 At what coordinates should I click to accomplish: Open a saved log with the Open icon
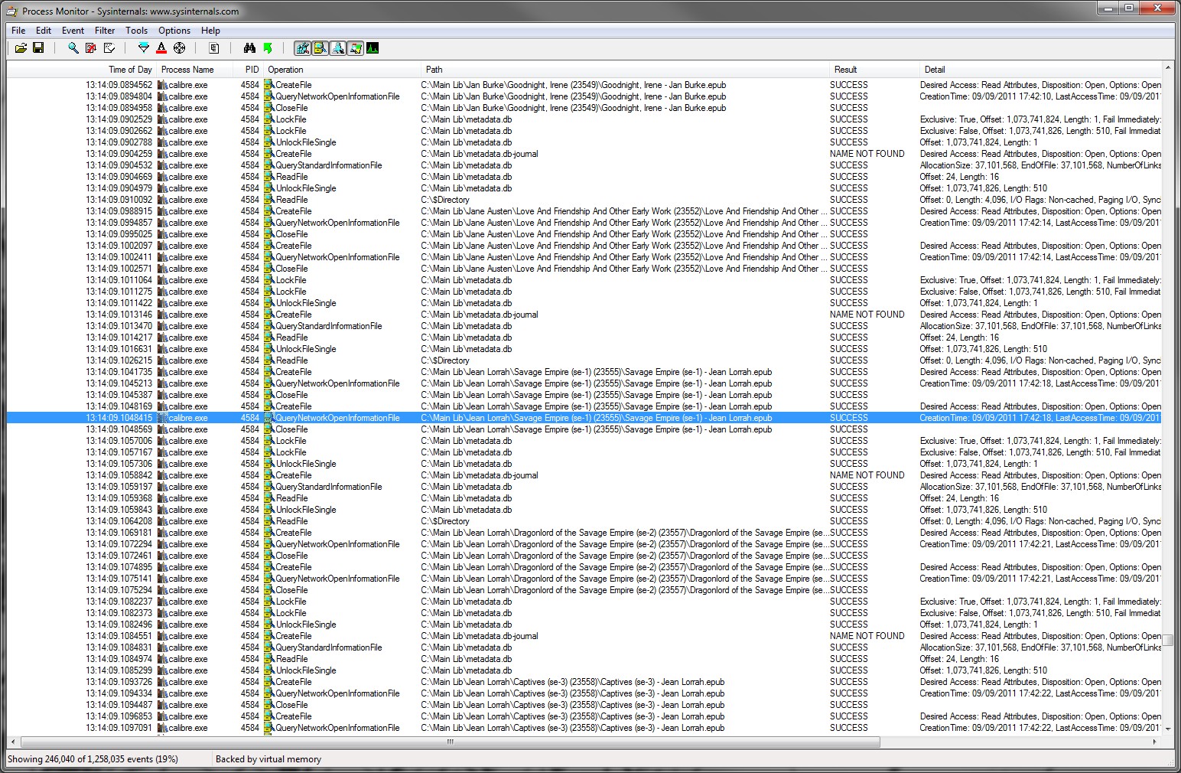pos(21,48)
